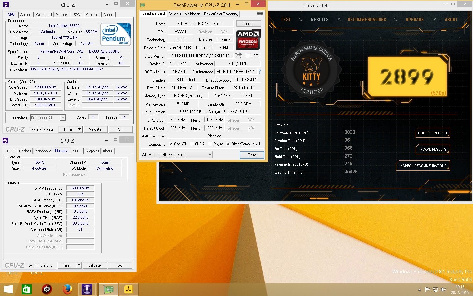Toggle the CUDA checkbox

coord(192,144)
